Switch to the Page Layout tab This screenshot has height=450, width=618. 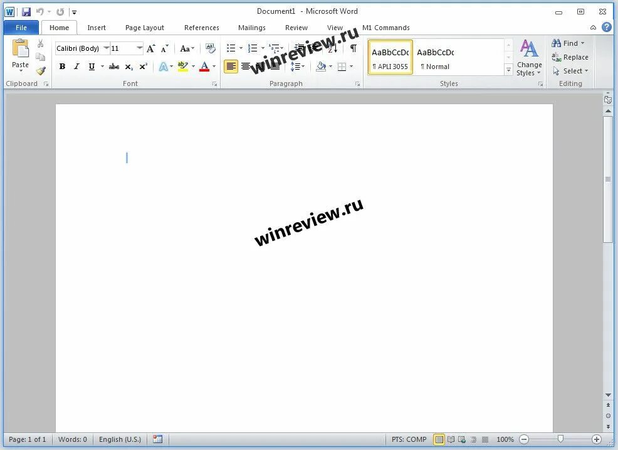(x=145, y=28)
